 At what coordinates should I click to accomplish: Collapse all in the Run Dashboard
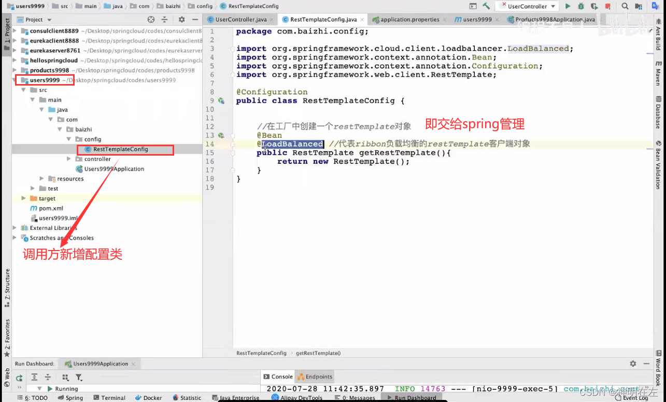pos(48,377)
